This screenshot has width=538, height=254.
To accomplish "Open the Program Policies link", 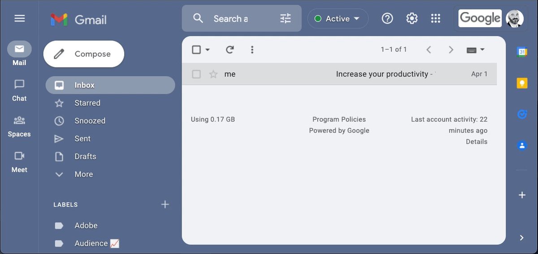I will coord(339,119).
